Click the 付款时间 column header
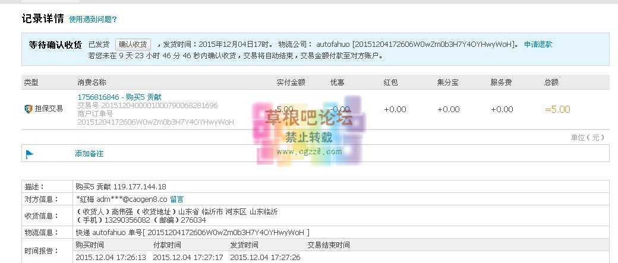 167,245
